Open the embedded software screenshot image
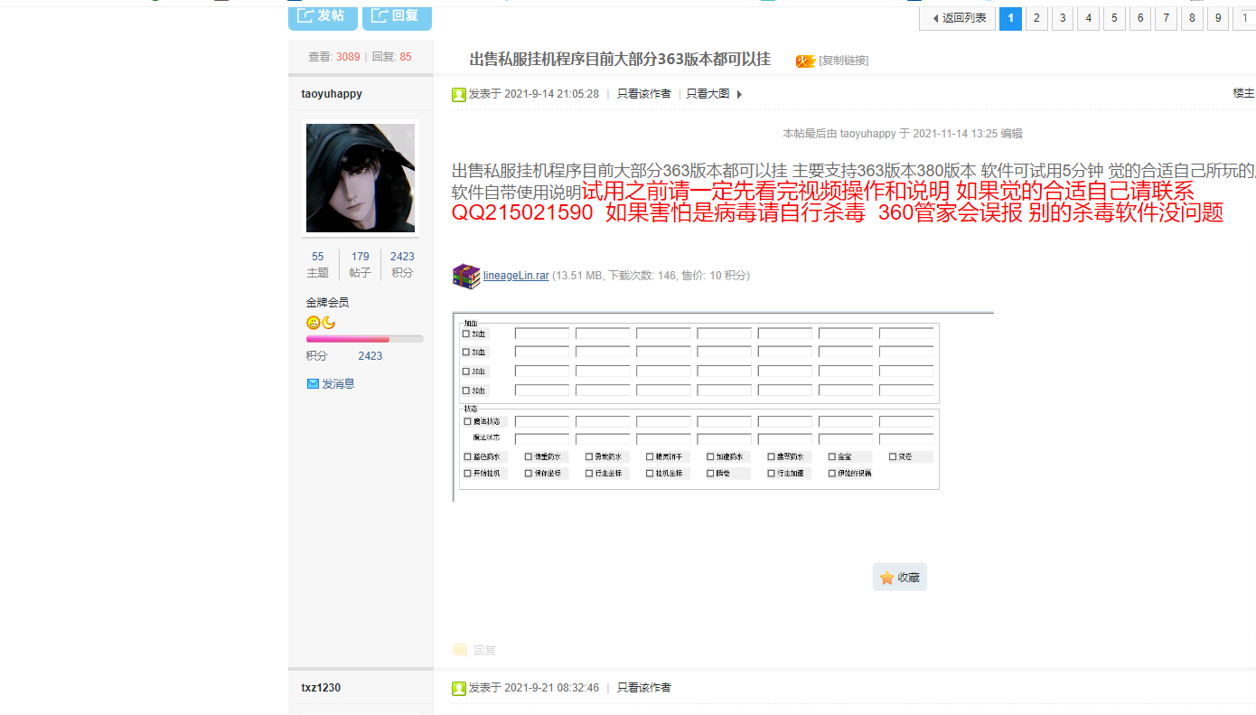Image resolution: width=1256 pixels, height=715 pixels. (x=723, y=407)
